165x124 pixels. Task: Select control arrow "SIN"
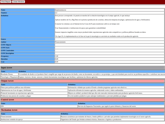pos(2,106)
